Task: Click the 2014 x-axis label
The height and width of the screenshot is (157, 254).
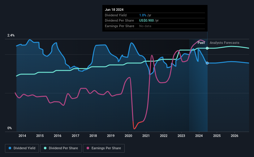Action: point(22,136)
